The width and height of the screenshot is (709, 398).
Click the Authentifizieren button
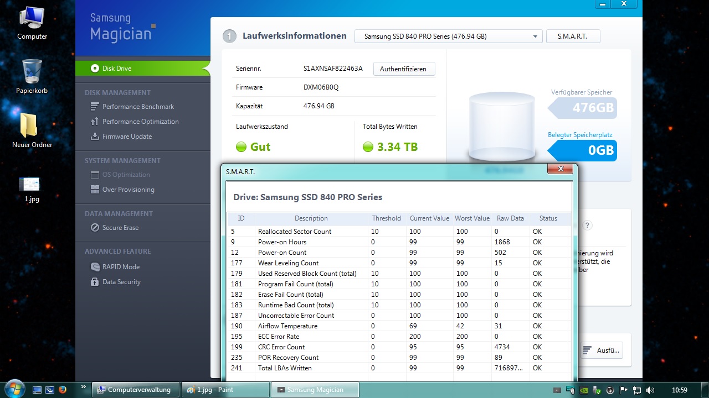pos(404,69)
